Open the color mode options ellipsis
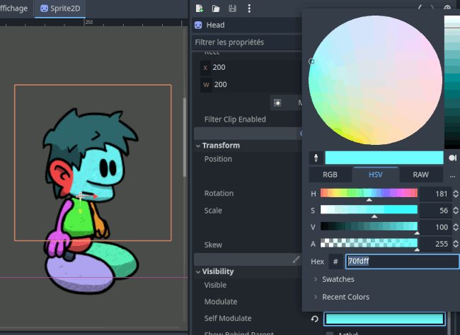Image resolution: width=460 pixels, height=335 pixels. (452, 175)
